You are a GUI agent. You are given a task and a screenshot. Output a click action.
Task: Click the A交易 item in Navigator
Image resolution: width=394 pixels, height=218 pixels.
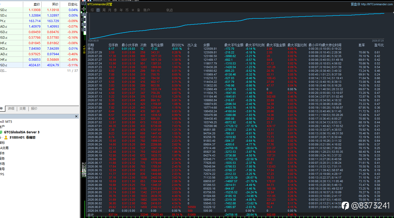click(x=4, y=148)
